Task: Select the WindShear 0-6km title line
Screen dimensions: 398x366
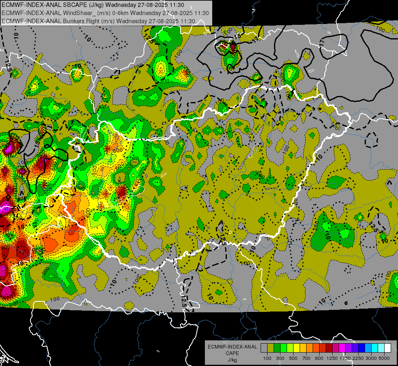Action: tap(105, 13)
